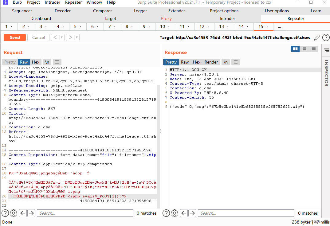
Task: Open the Inspector hamburger icon
Action: (327, 50)
